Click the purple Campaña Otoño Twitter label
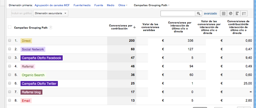 click(39, 83)
